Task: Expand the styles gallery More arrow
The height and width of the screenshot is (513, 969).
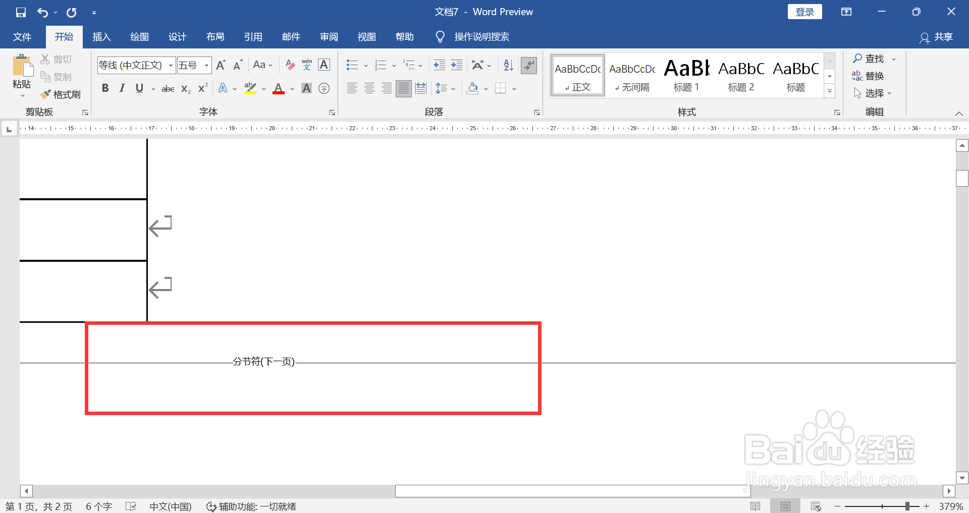Action: (829, 91)
